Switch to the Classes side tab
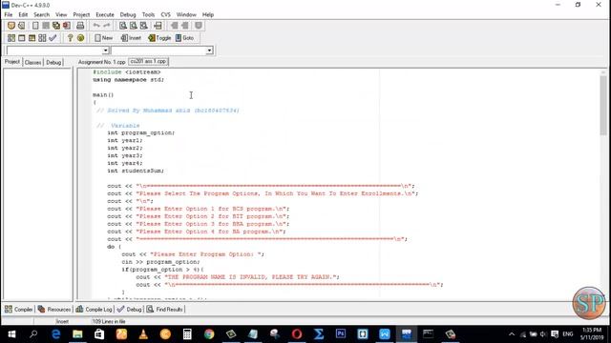611x343 pixels. click(32, 62)
